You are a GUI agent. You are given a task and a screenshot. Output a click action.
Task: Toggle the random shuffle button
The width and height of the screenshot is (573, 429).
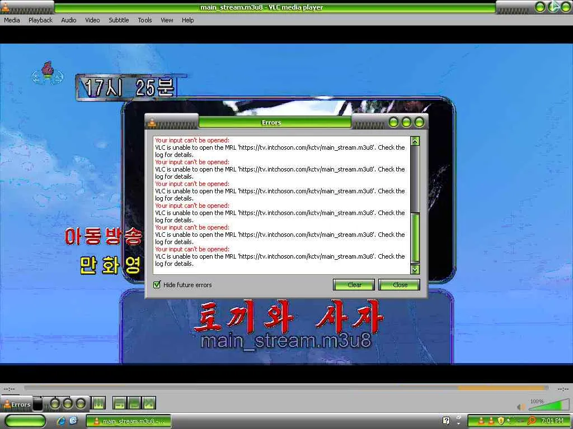point(149,403)
